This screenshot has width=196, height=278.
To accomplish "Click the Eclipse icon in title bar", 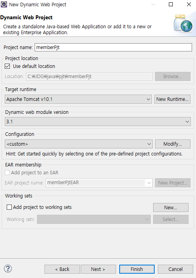I will [x=4, y=4].
